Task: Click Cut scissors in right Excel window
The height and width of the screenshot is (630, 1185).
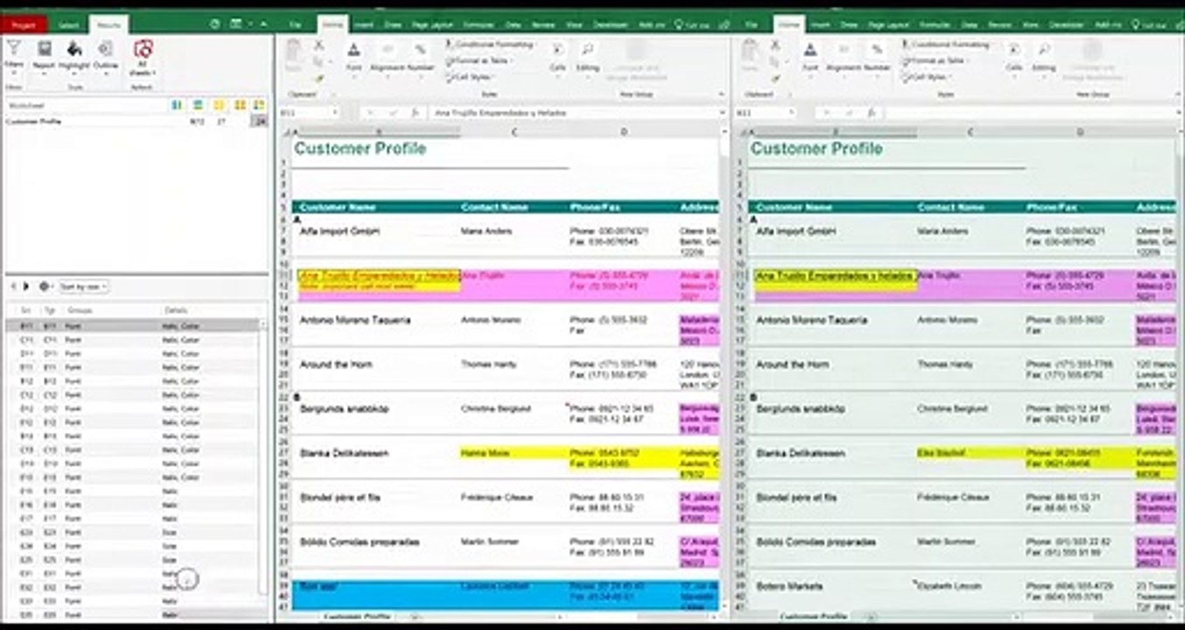Action: [x=775, y=45]
